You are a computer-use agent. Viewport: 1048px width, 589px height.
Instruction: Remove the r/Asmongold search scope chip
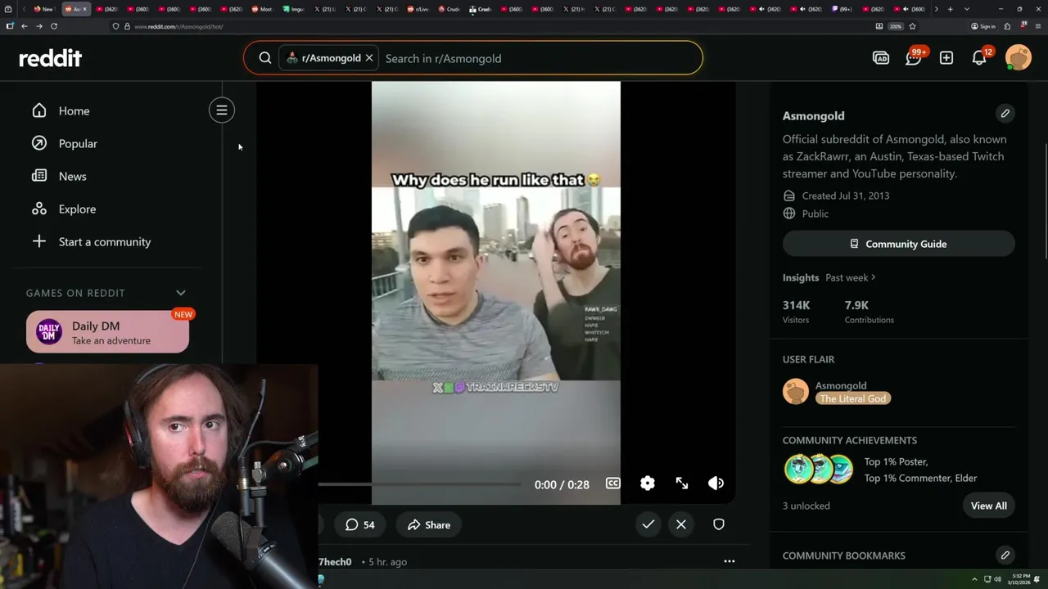(x=369, y=58)
